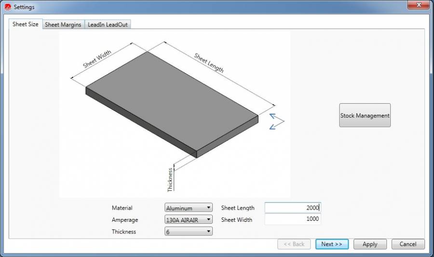Screen dimensions: 434x257
Task: Open the Material dropdown showing Aluminum
Action: tap(188, 208)
